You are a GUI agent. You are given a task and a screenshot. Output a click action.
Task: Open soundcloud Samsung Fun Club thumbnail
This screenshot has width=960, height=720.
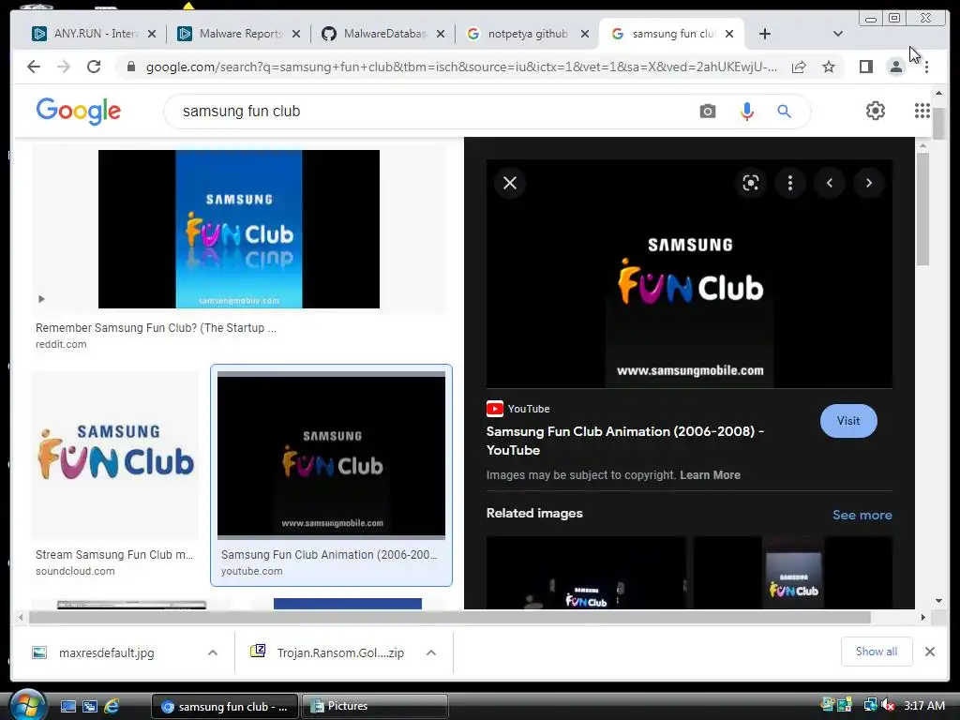[115, 455]
